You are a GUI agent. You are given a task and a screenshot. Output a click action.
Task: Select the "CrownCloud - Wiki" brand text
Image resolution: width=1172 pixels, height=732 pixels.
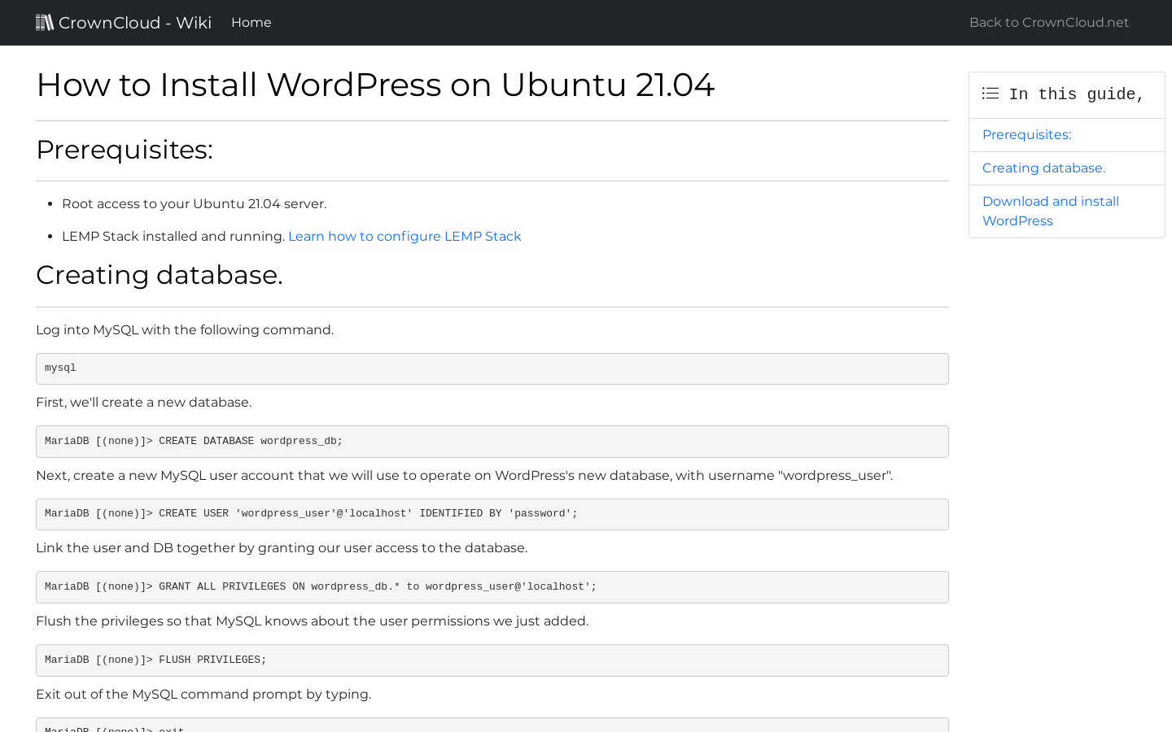[134, 22]
